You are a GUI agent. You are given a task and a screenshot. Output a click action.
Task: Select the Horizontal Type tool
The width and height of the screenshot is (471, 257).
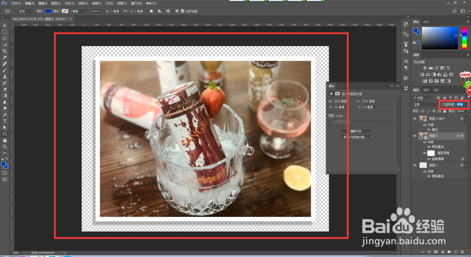tap(5, 121)
